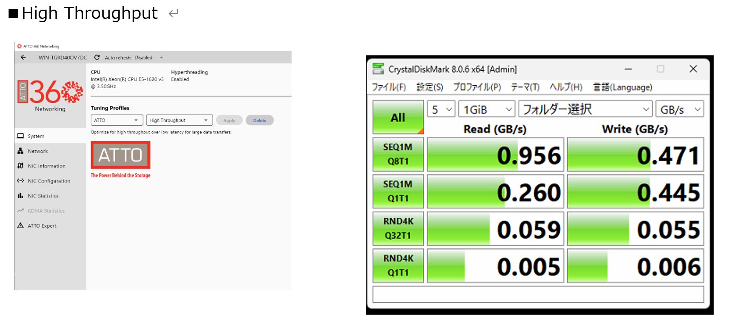Click the ATTO Power Behind the Storage logo
Image resolution: width=730 pixels, height=318 pixels.
120,160
